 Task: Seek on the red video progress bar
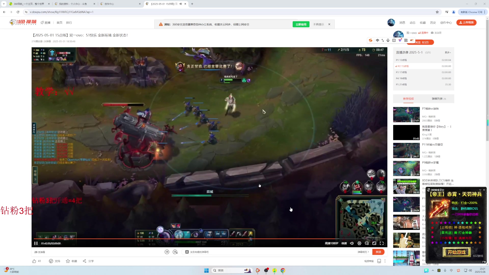click(x=209, y=239)
